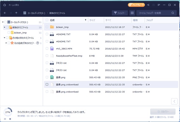The image size is (180, 122).
Task: Select 削除されたファイル in the tree
Action: coord(20,27)
